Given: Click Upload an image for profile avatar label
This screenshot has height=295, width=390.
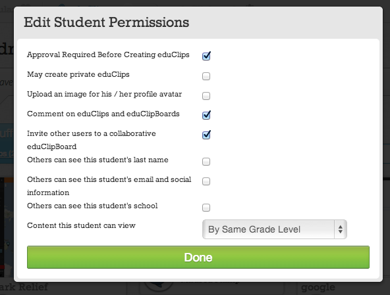Looking at the screenshot, I should [x=105, y=94].
